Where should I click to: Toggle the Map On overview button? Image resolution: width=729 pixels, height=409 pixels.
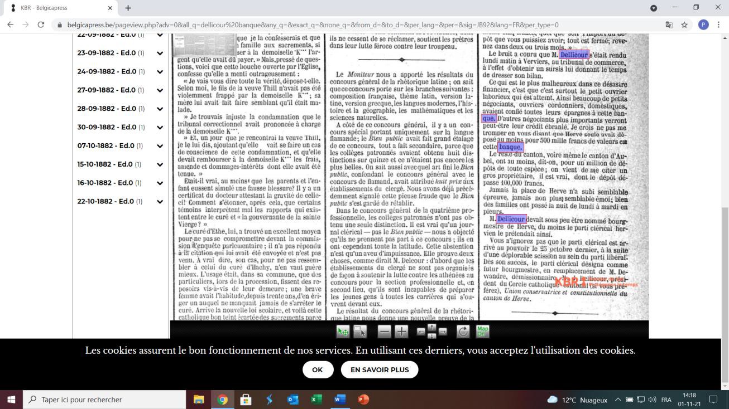(x=482, y=332)
